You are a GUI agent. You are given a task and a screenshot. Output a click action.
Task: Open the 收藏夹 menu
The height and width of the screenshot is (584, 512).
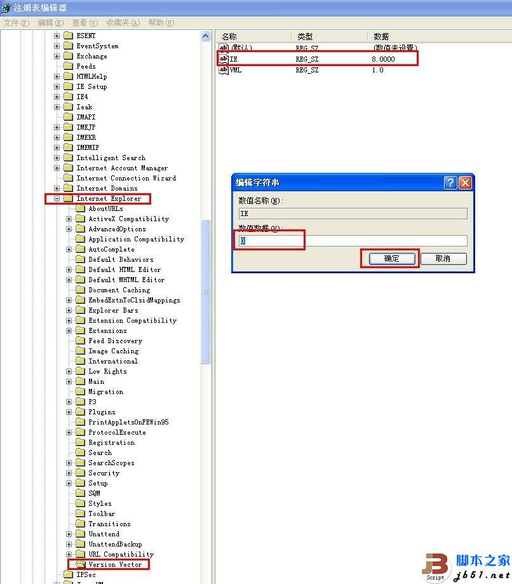[x=123, y=22]
